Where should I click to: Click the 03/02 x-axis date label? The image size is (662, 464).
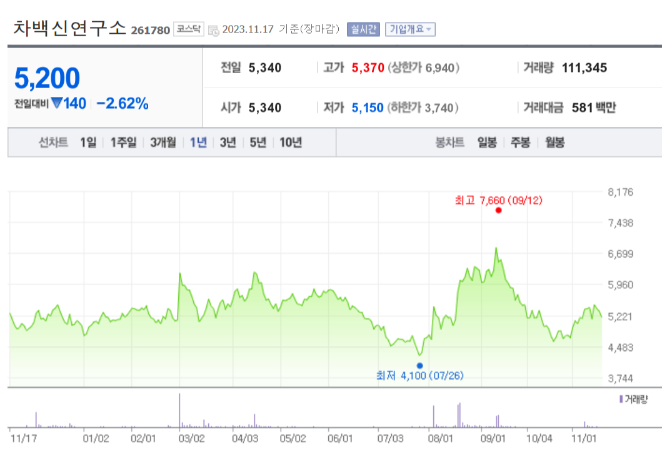click(191, 438)
